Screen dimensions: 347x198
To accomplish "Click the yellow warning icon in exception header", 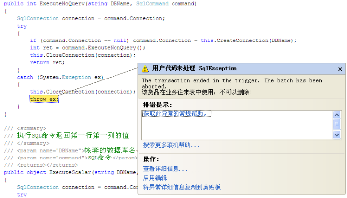I will pyautogui.click(x=145, y=69).
